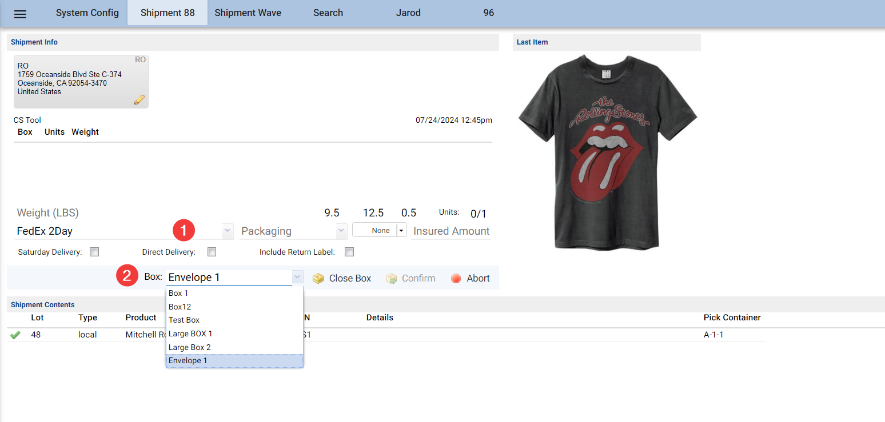The image size is (885, 422).
Task: Click the Abort button label
Action: (478, 279)
